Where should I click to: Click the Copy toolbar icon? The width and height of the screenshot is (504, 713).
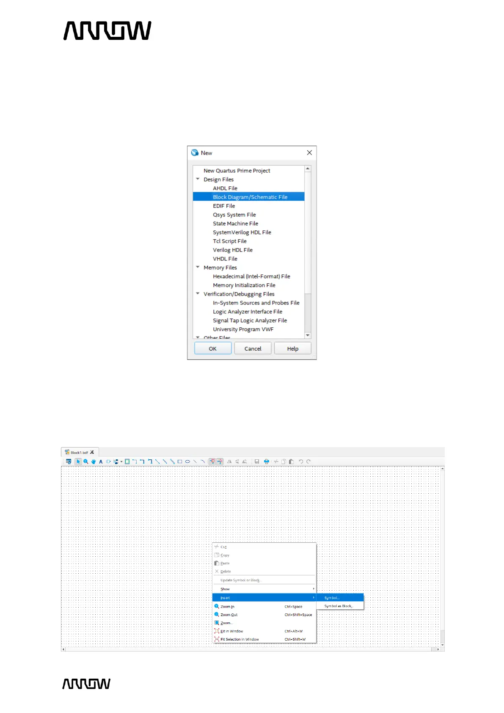[x=284, y=462]
